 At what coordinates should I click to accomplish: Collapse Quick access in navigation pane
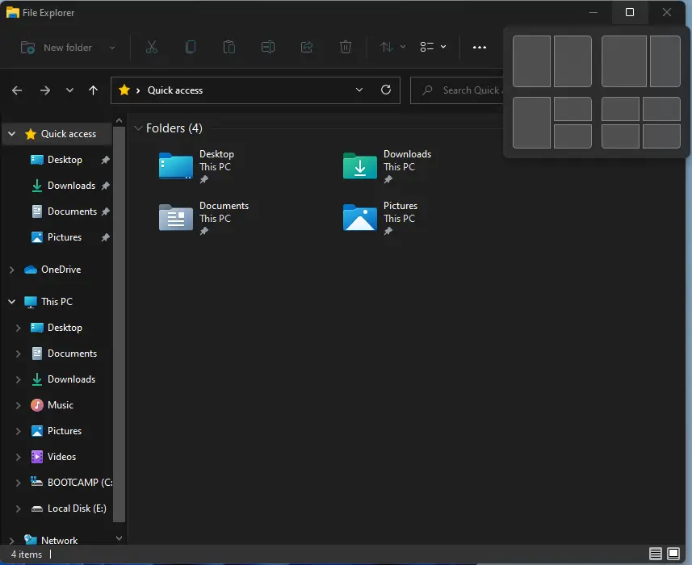click(x=12, y=134)
